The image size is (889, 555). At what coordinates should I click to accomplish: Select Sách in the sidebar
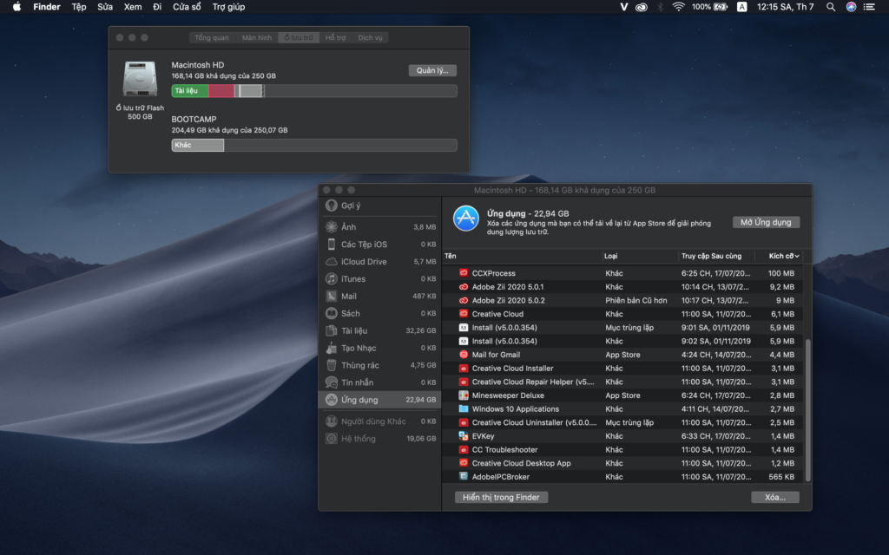[x=380, y=313]
